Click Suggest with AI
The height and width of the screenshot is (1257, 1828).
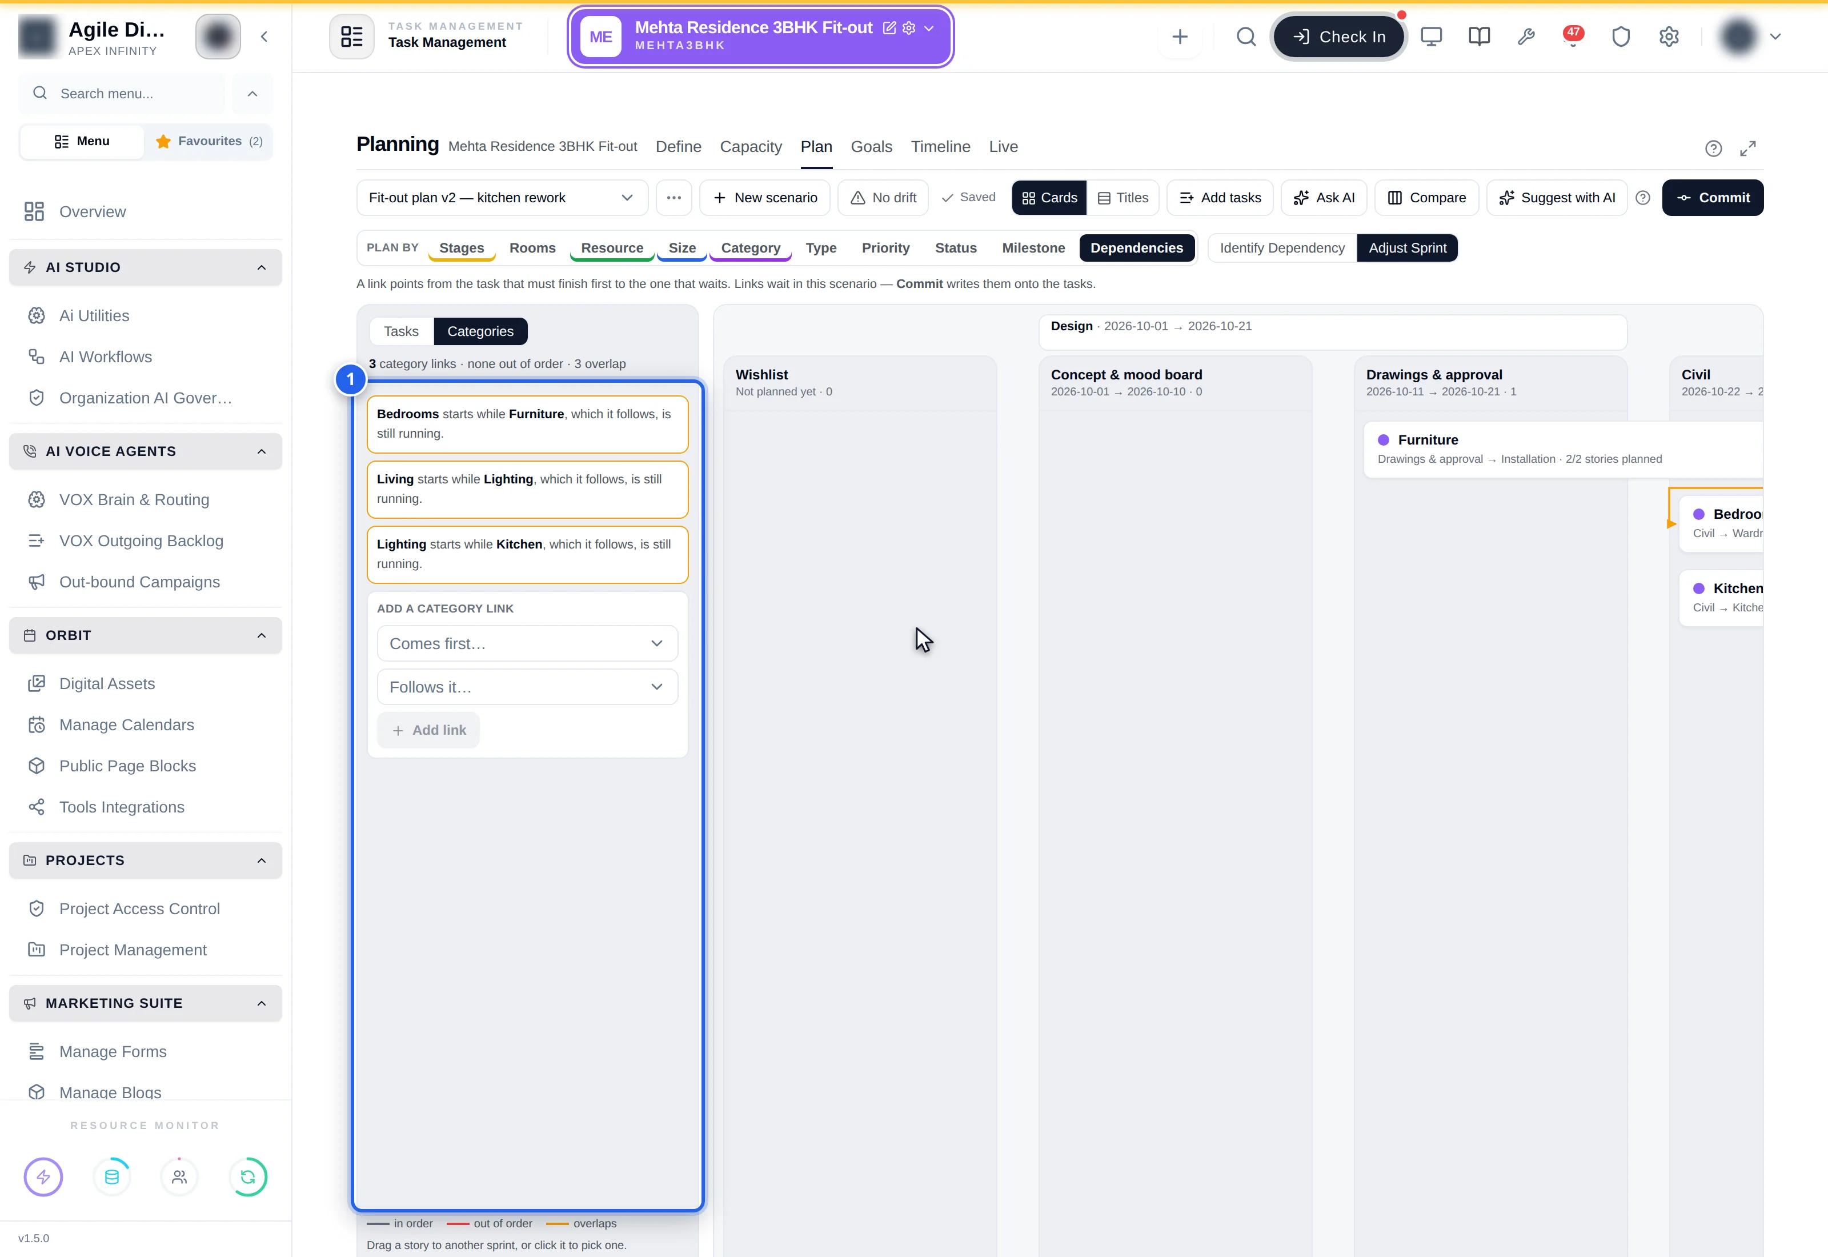(1557, 198)
